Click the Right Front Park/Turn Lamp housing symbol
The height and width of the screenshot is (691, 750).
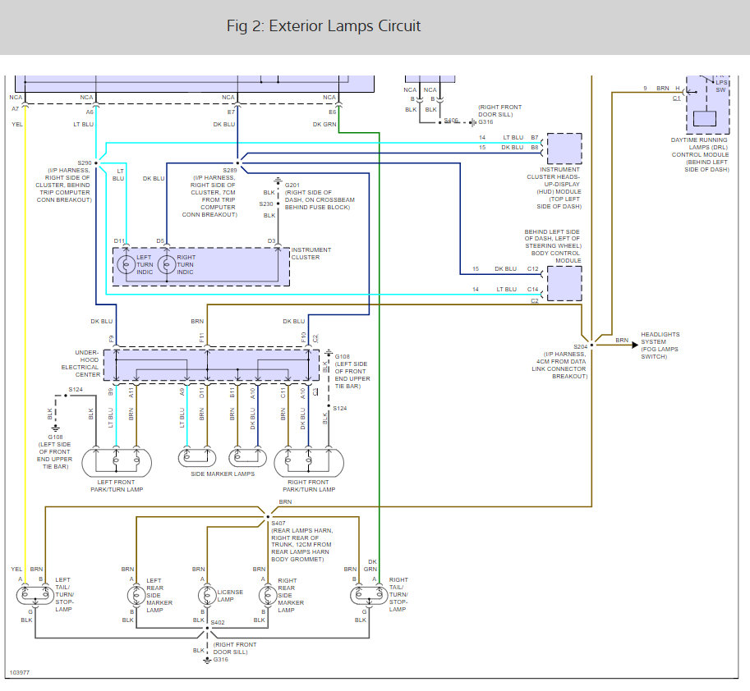click(x=309, y=463)
